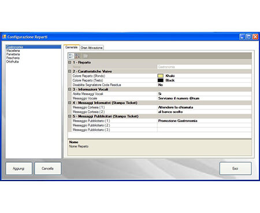Click the Messaggio Vocale value field

pos(205,98)
